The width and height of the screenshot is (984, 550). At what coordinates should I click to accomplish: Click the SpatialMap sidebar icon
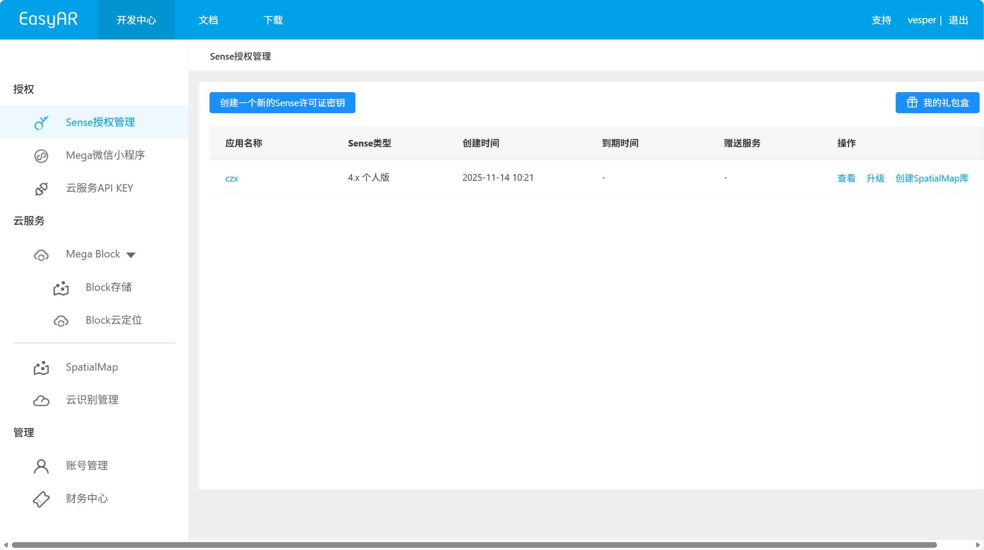(41, 368)
